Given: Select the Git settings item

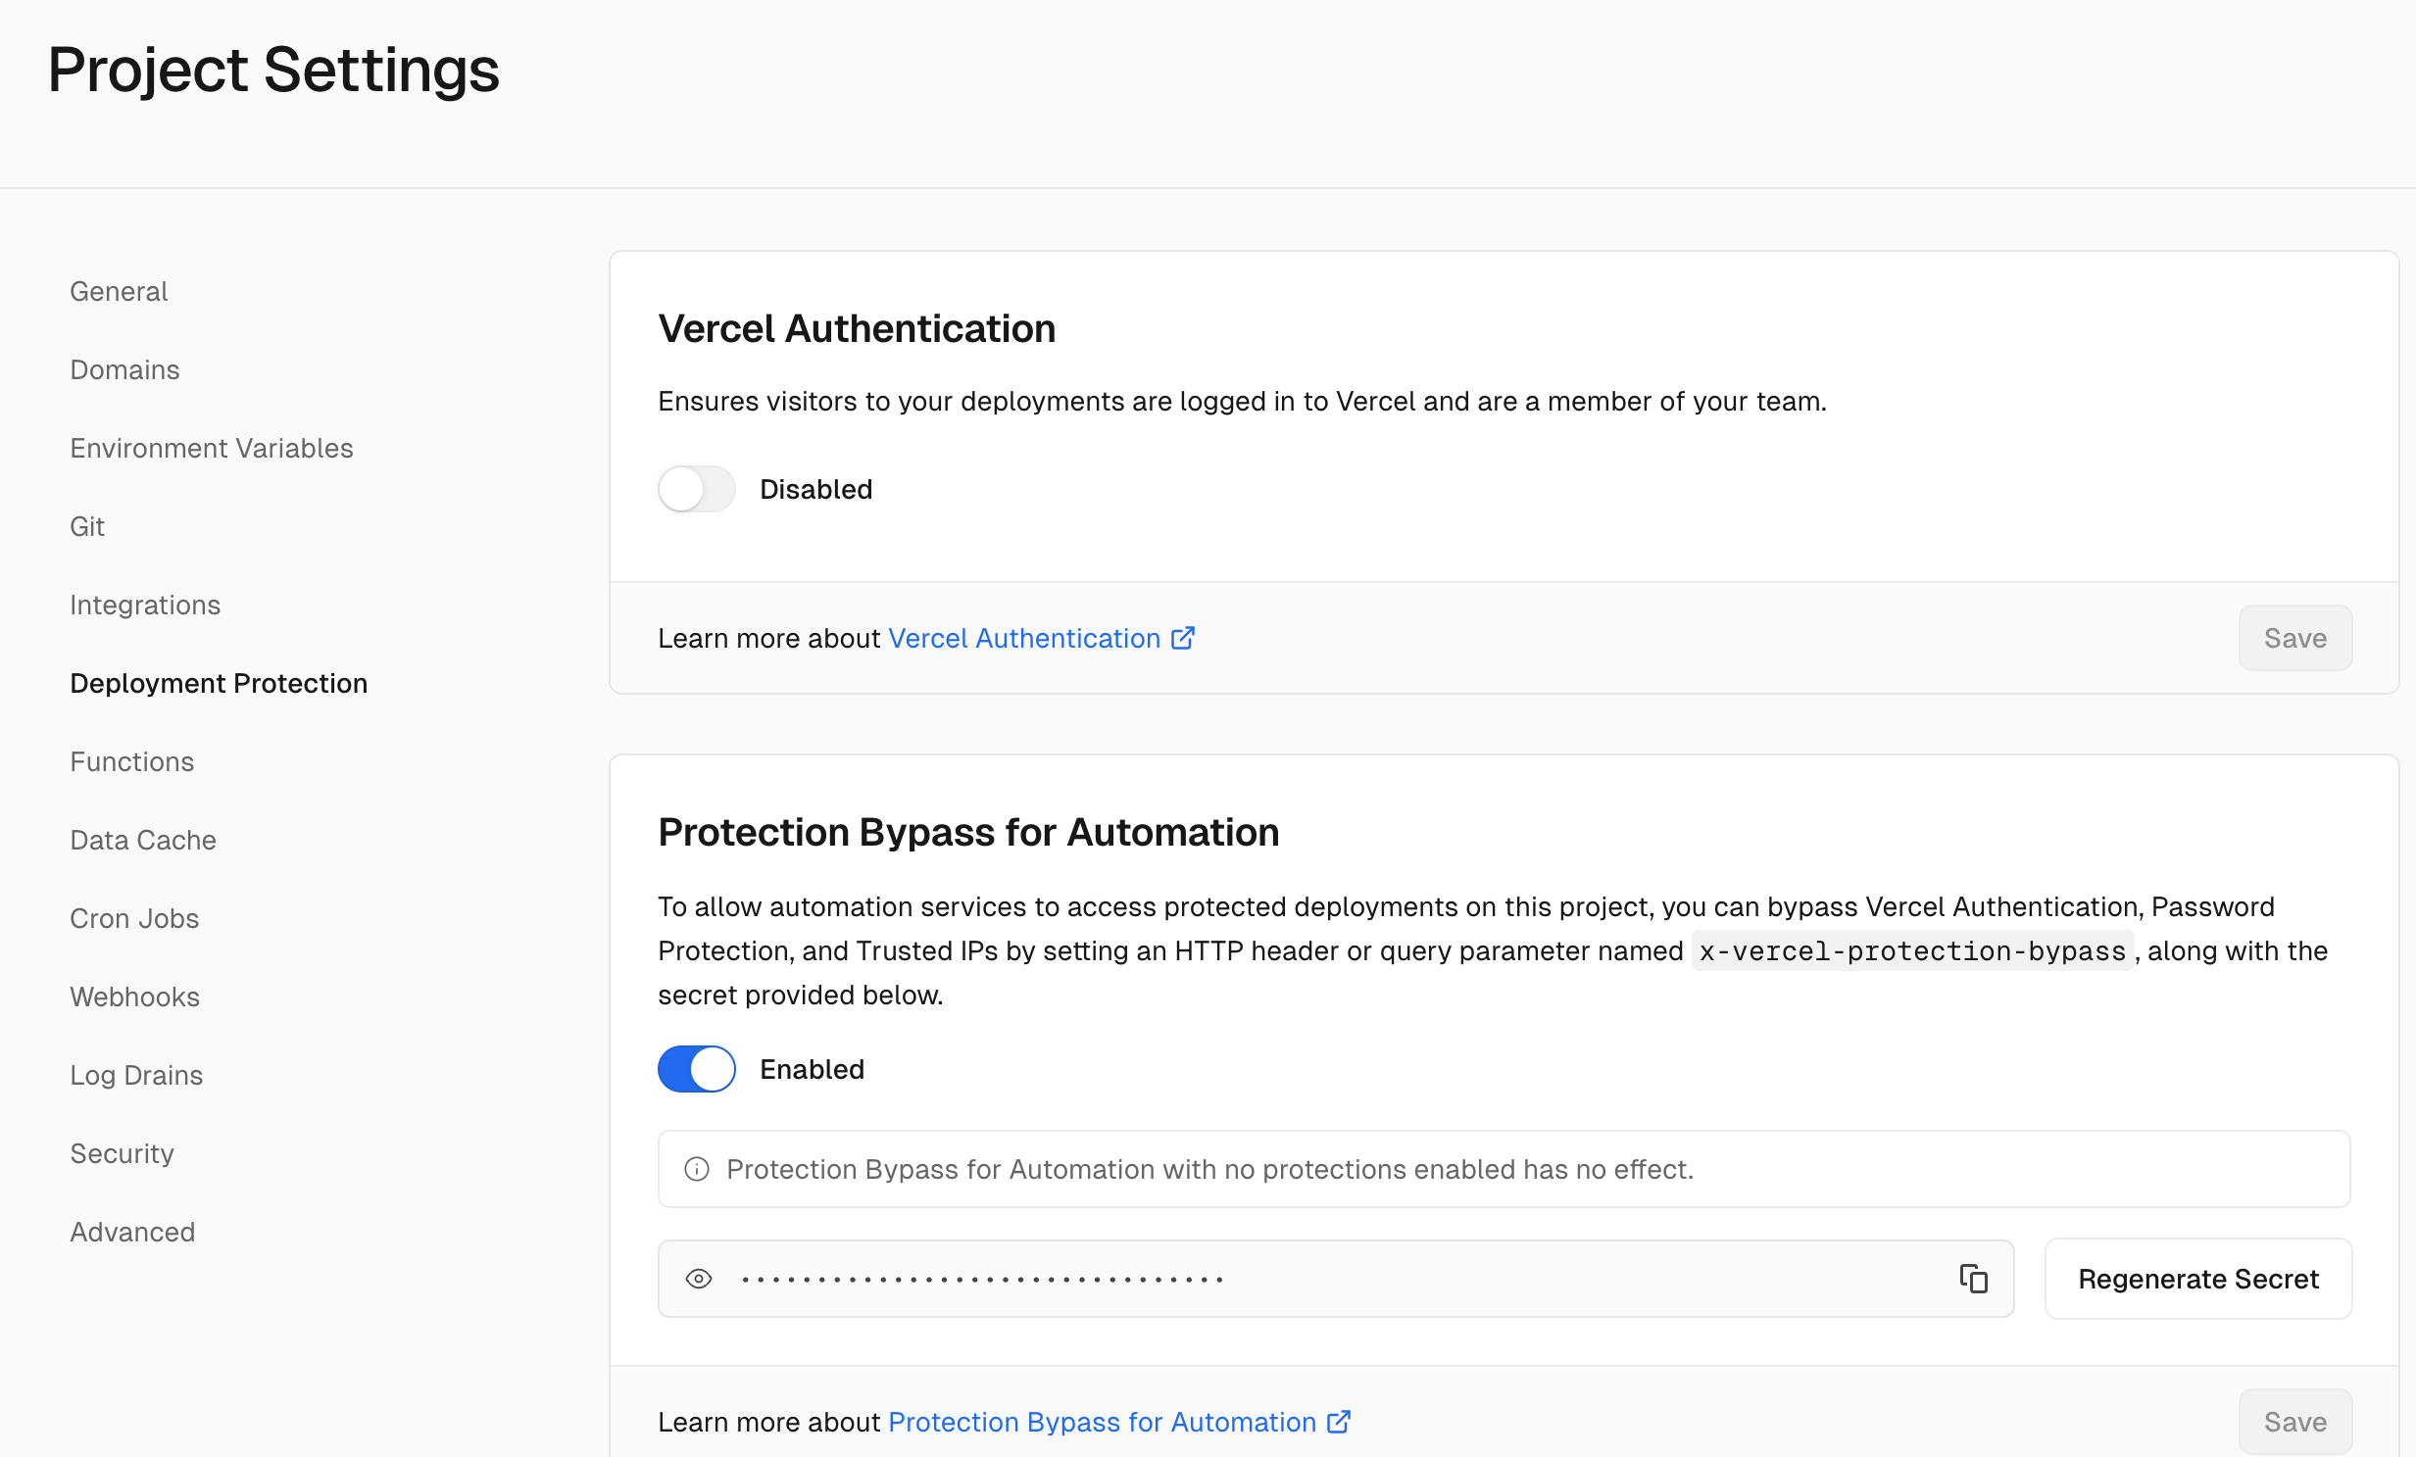Looking at the screenshot, I should coord(87,526).
